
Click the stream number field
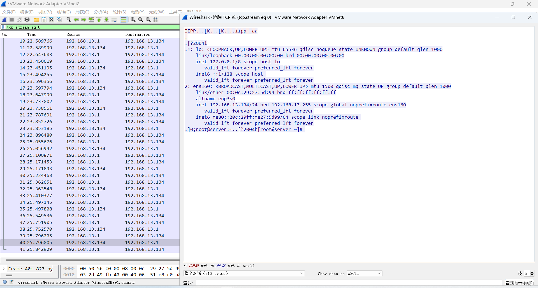(x=527, y=273)
